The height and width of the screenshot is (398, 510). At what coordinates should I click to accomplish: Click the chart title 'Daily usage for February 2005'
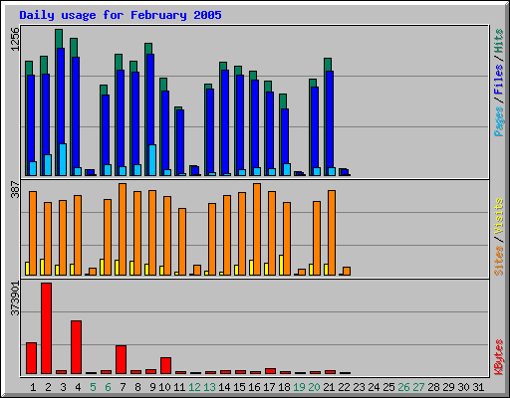pos(121,15)
